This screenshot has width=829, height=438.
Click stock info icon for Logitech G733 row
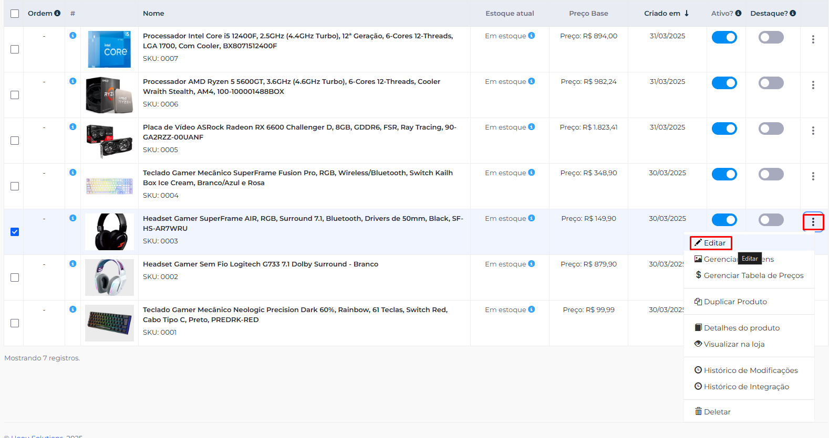click(532, 264)
